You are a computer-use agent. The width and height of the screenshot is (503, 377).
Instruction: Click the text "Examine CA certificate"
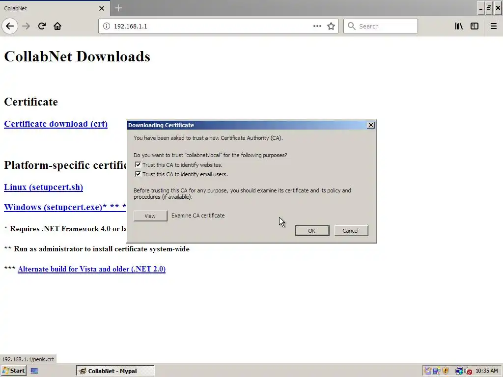pyautogui.click(x=198, y=215)
